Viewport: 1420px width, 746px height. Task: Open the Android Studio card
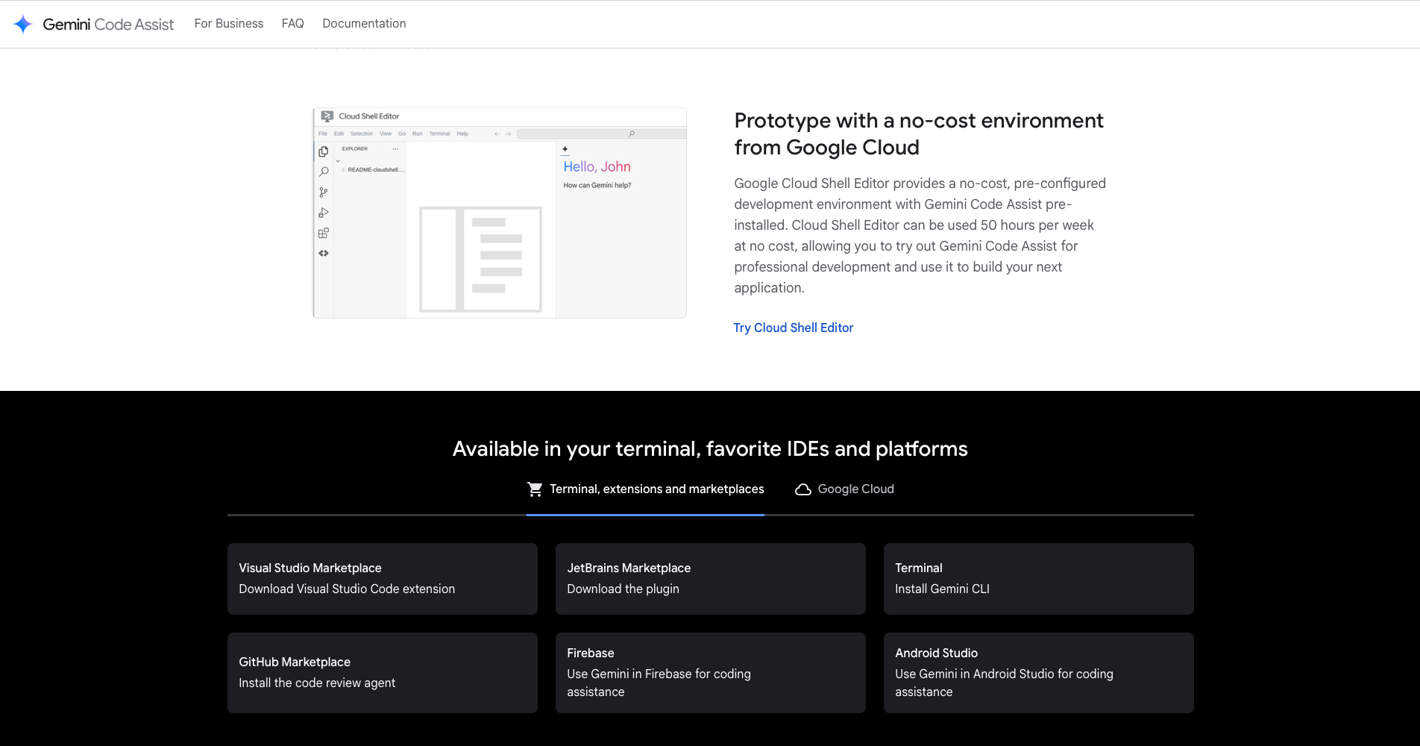click(1039, 673)
